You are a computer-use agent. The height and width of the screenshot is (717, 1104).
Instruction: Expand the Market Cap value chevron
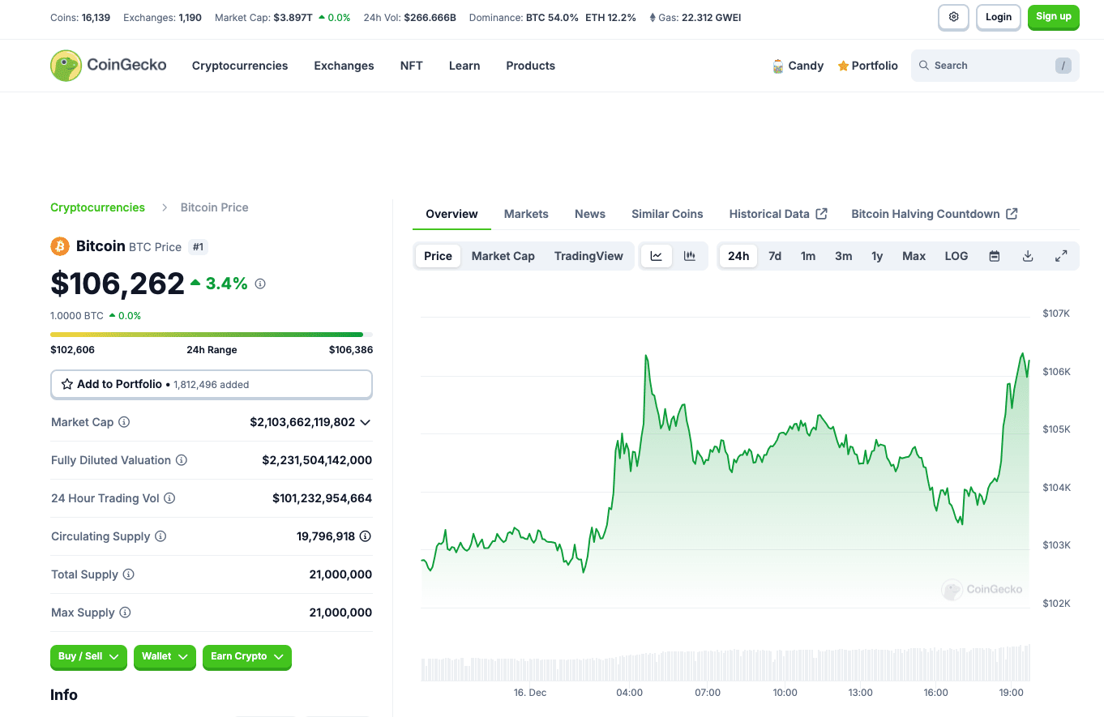click(366, 422)
